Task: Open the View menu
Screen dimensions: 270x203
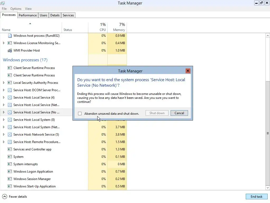Action: tap(28, 9)
